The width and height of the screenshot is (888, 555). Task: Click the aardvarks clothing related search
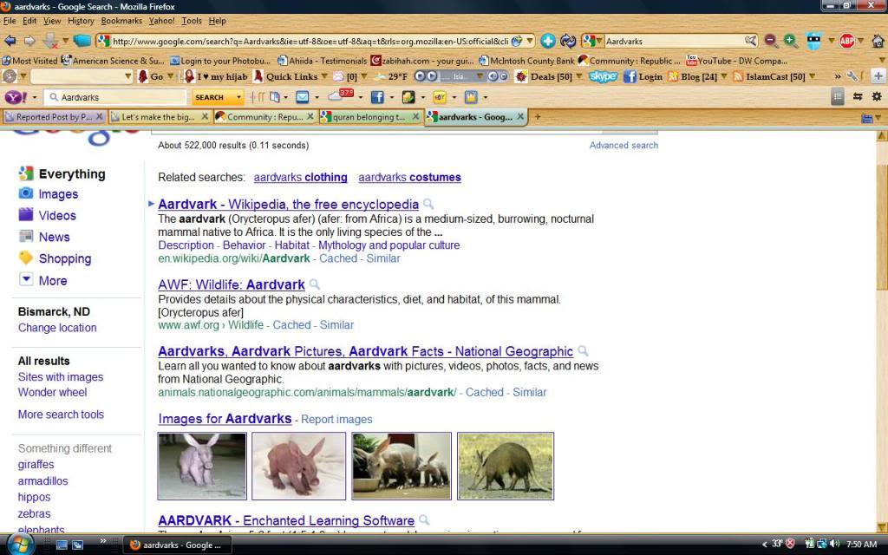click(300, 177)
